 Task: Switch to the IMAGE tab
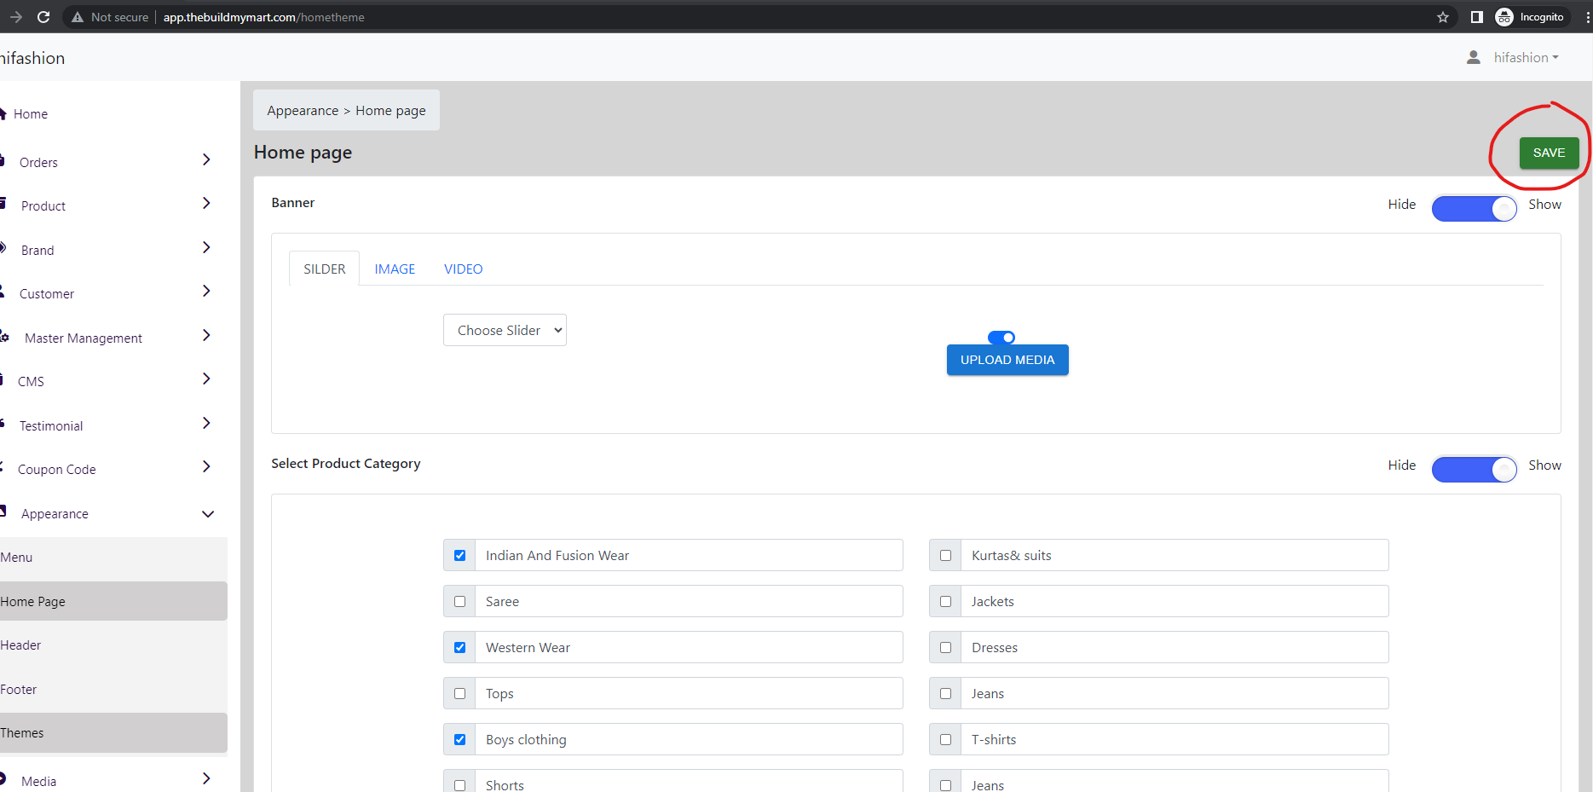395,269
